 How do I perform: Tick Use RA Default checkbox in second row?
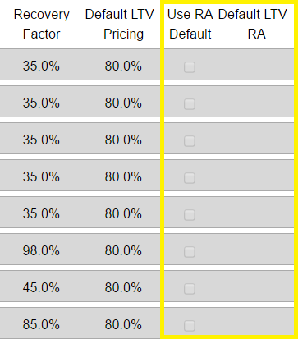pyautogui.click(x=190, y=104)
